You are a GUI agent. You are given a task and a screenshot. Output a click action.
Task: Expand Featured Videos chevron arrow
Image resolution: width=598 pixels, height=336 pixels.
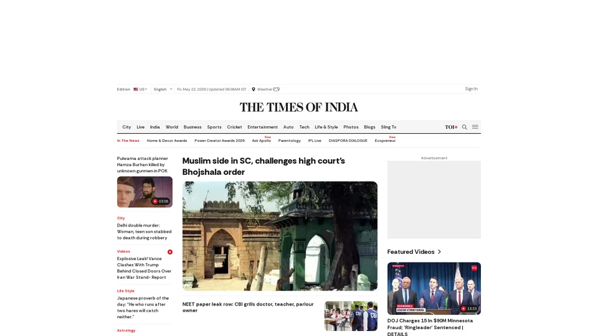439,252
